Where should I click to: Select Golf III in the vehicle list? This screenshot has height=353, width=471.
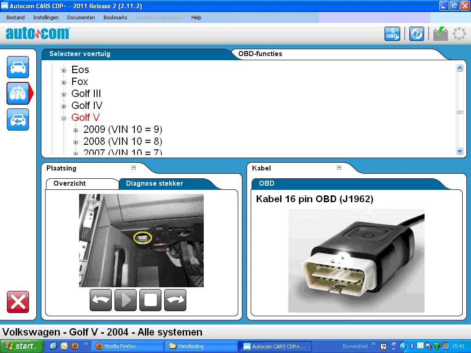tap(86, 93)
